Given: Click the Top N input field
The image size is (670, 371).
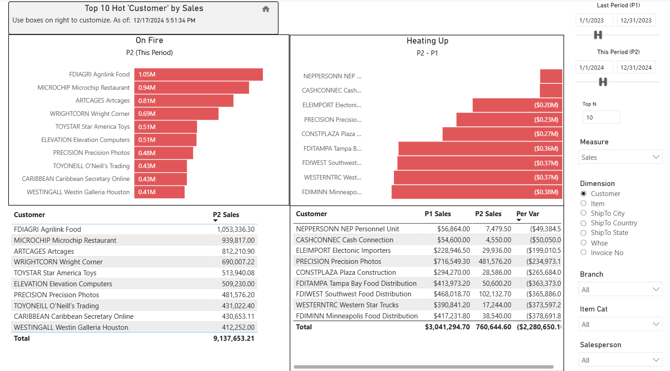Looking at the screenshot, I should pyautogui.click(x=601, y=117).
